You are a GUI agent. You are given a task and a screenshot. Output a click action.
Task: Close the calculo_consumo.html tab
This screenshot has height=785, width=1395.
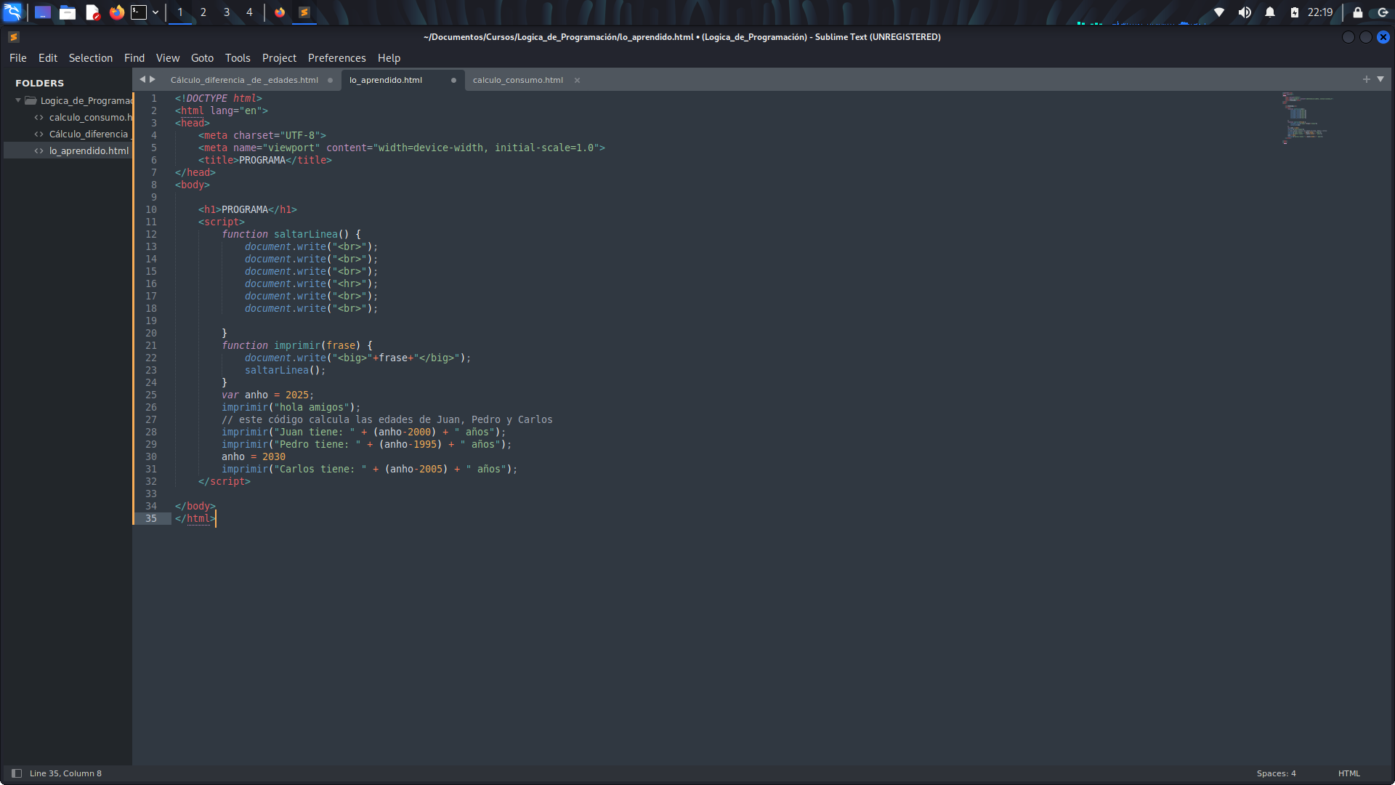tap(577, 80)
